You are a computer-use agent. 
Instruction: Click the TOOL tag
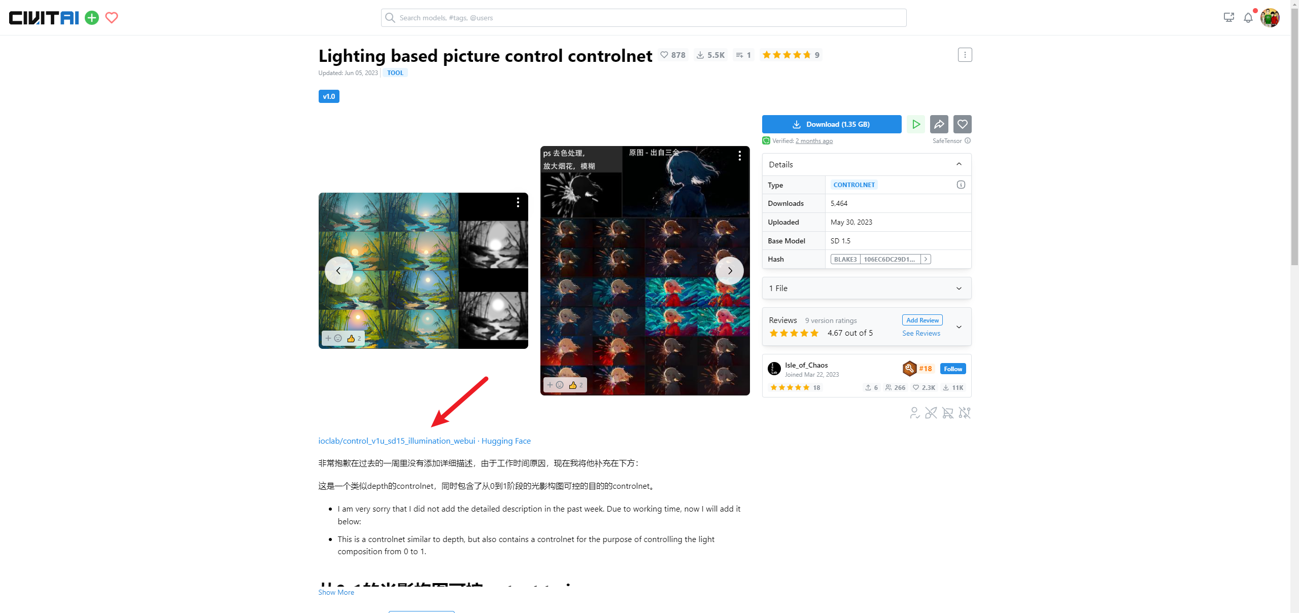pyautogui.click(x=395, y=73)
